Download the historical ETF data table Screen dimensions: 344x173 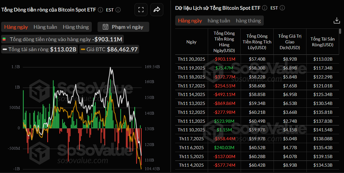click(336, 21)
